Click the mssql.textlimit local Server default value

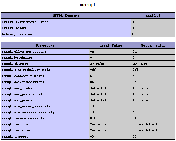102,124
